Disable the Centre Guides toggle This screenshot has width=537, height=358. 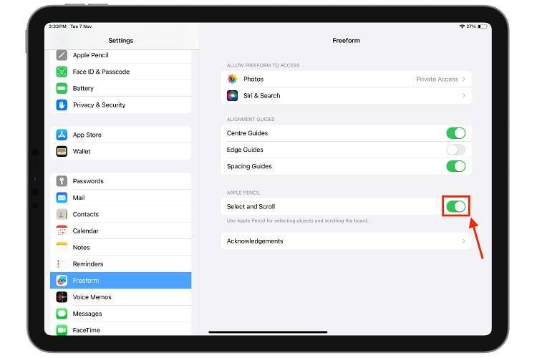456,133
